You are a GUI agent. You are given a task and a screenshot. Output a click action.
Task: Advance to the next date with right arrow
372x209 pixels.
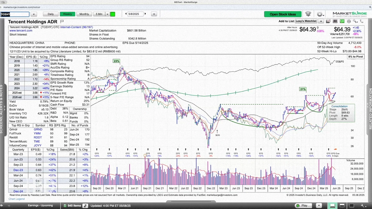click(x=145, y=14)
